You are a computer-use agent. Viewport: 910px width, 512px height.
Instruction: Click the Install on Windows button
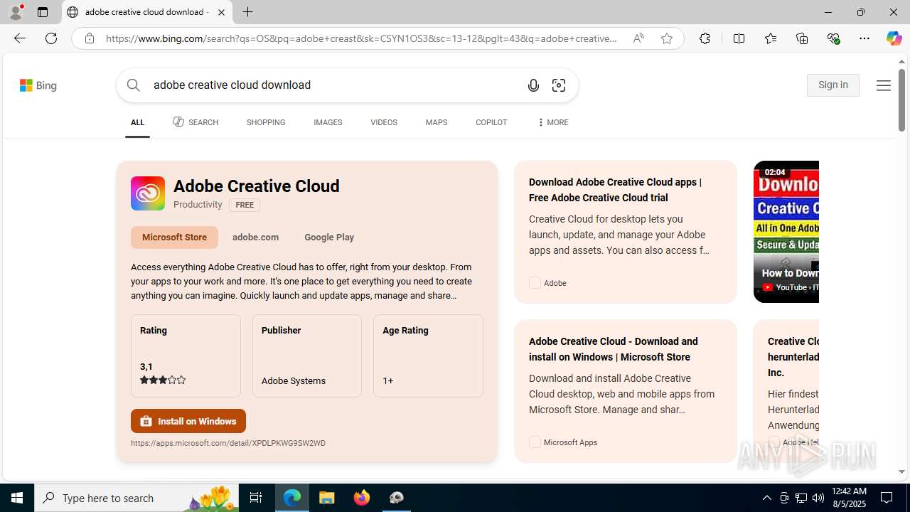coord(188,421)
